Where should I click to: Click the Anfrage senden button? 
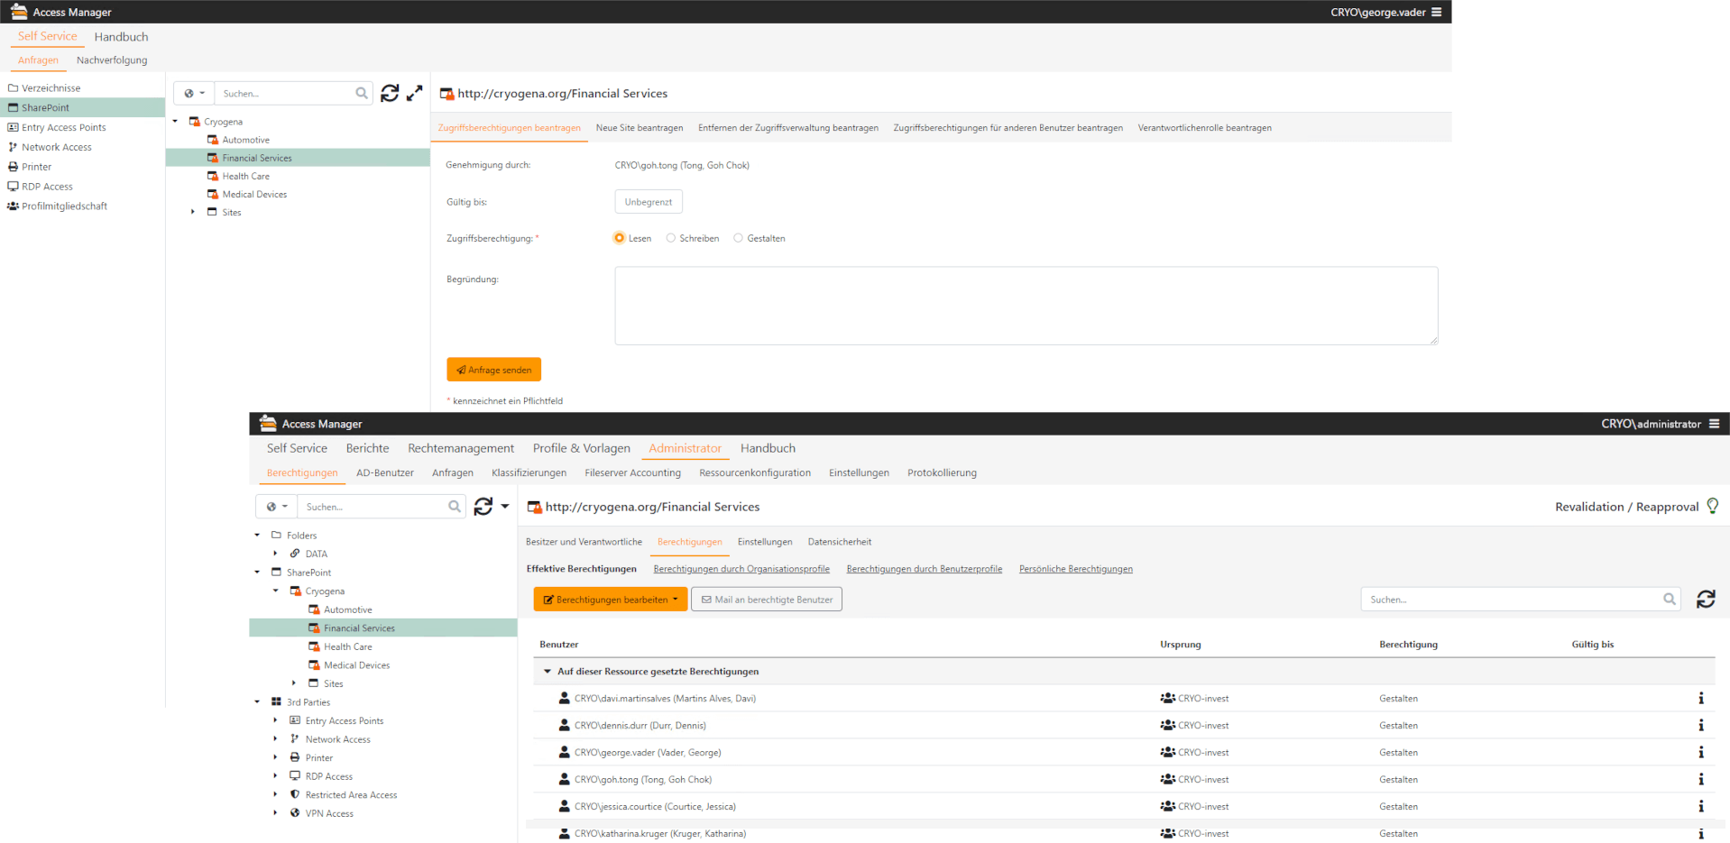(493, 370)
